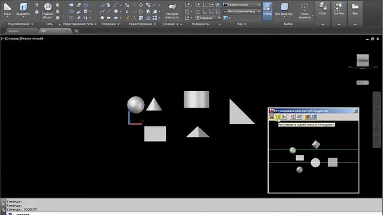Viewport: 383px width, 215px height.
Task: Click the white clipping plane line in dialog
Action: pyautogui.click(x=314, y=162)
